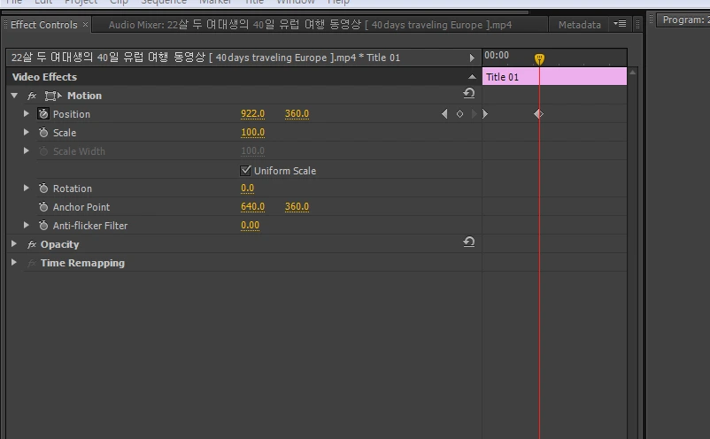Expand the Position property

(x=27, y=113)
